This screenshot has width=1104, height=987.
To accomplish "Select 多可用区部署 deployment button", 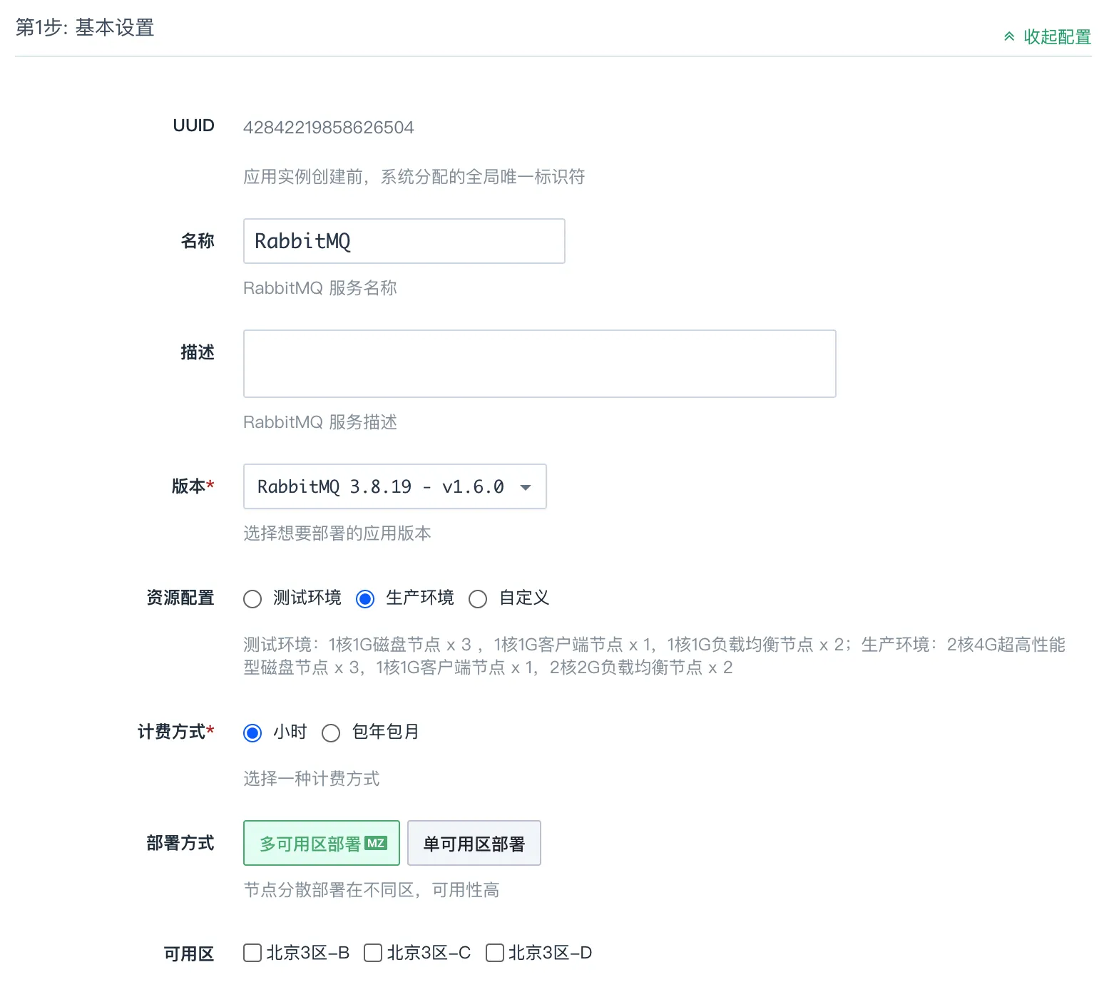I will click(322, 843).
